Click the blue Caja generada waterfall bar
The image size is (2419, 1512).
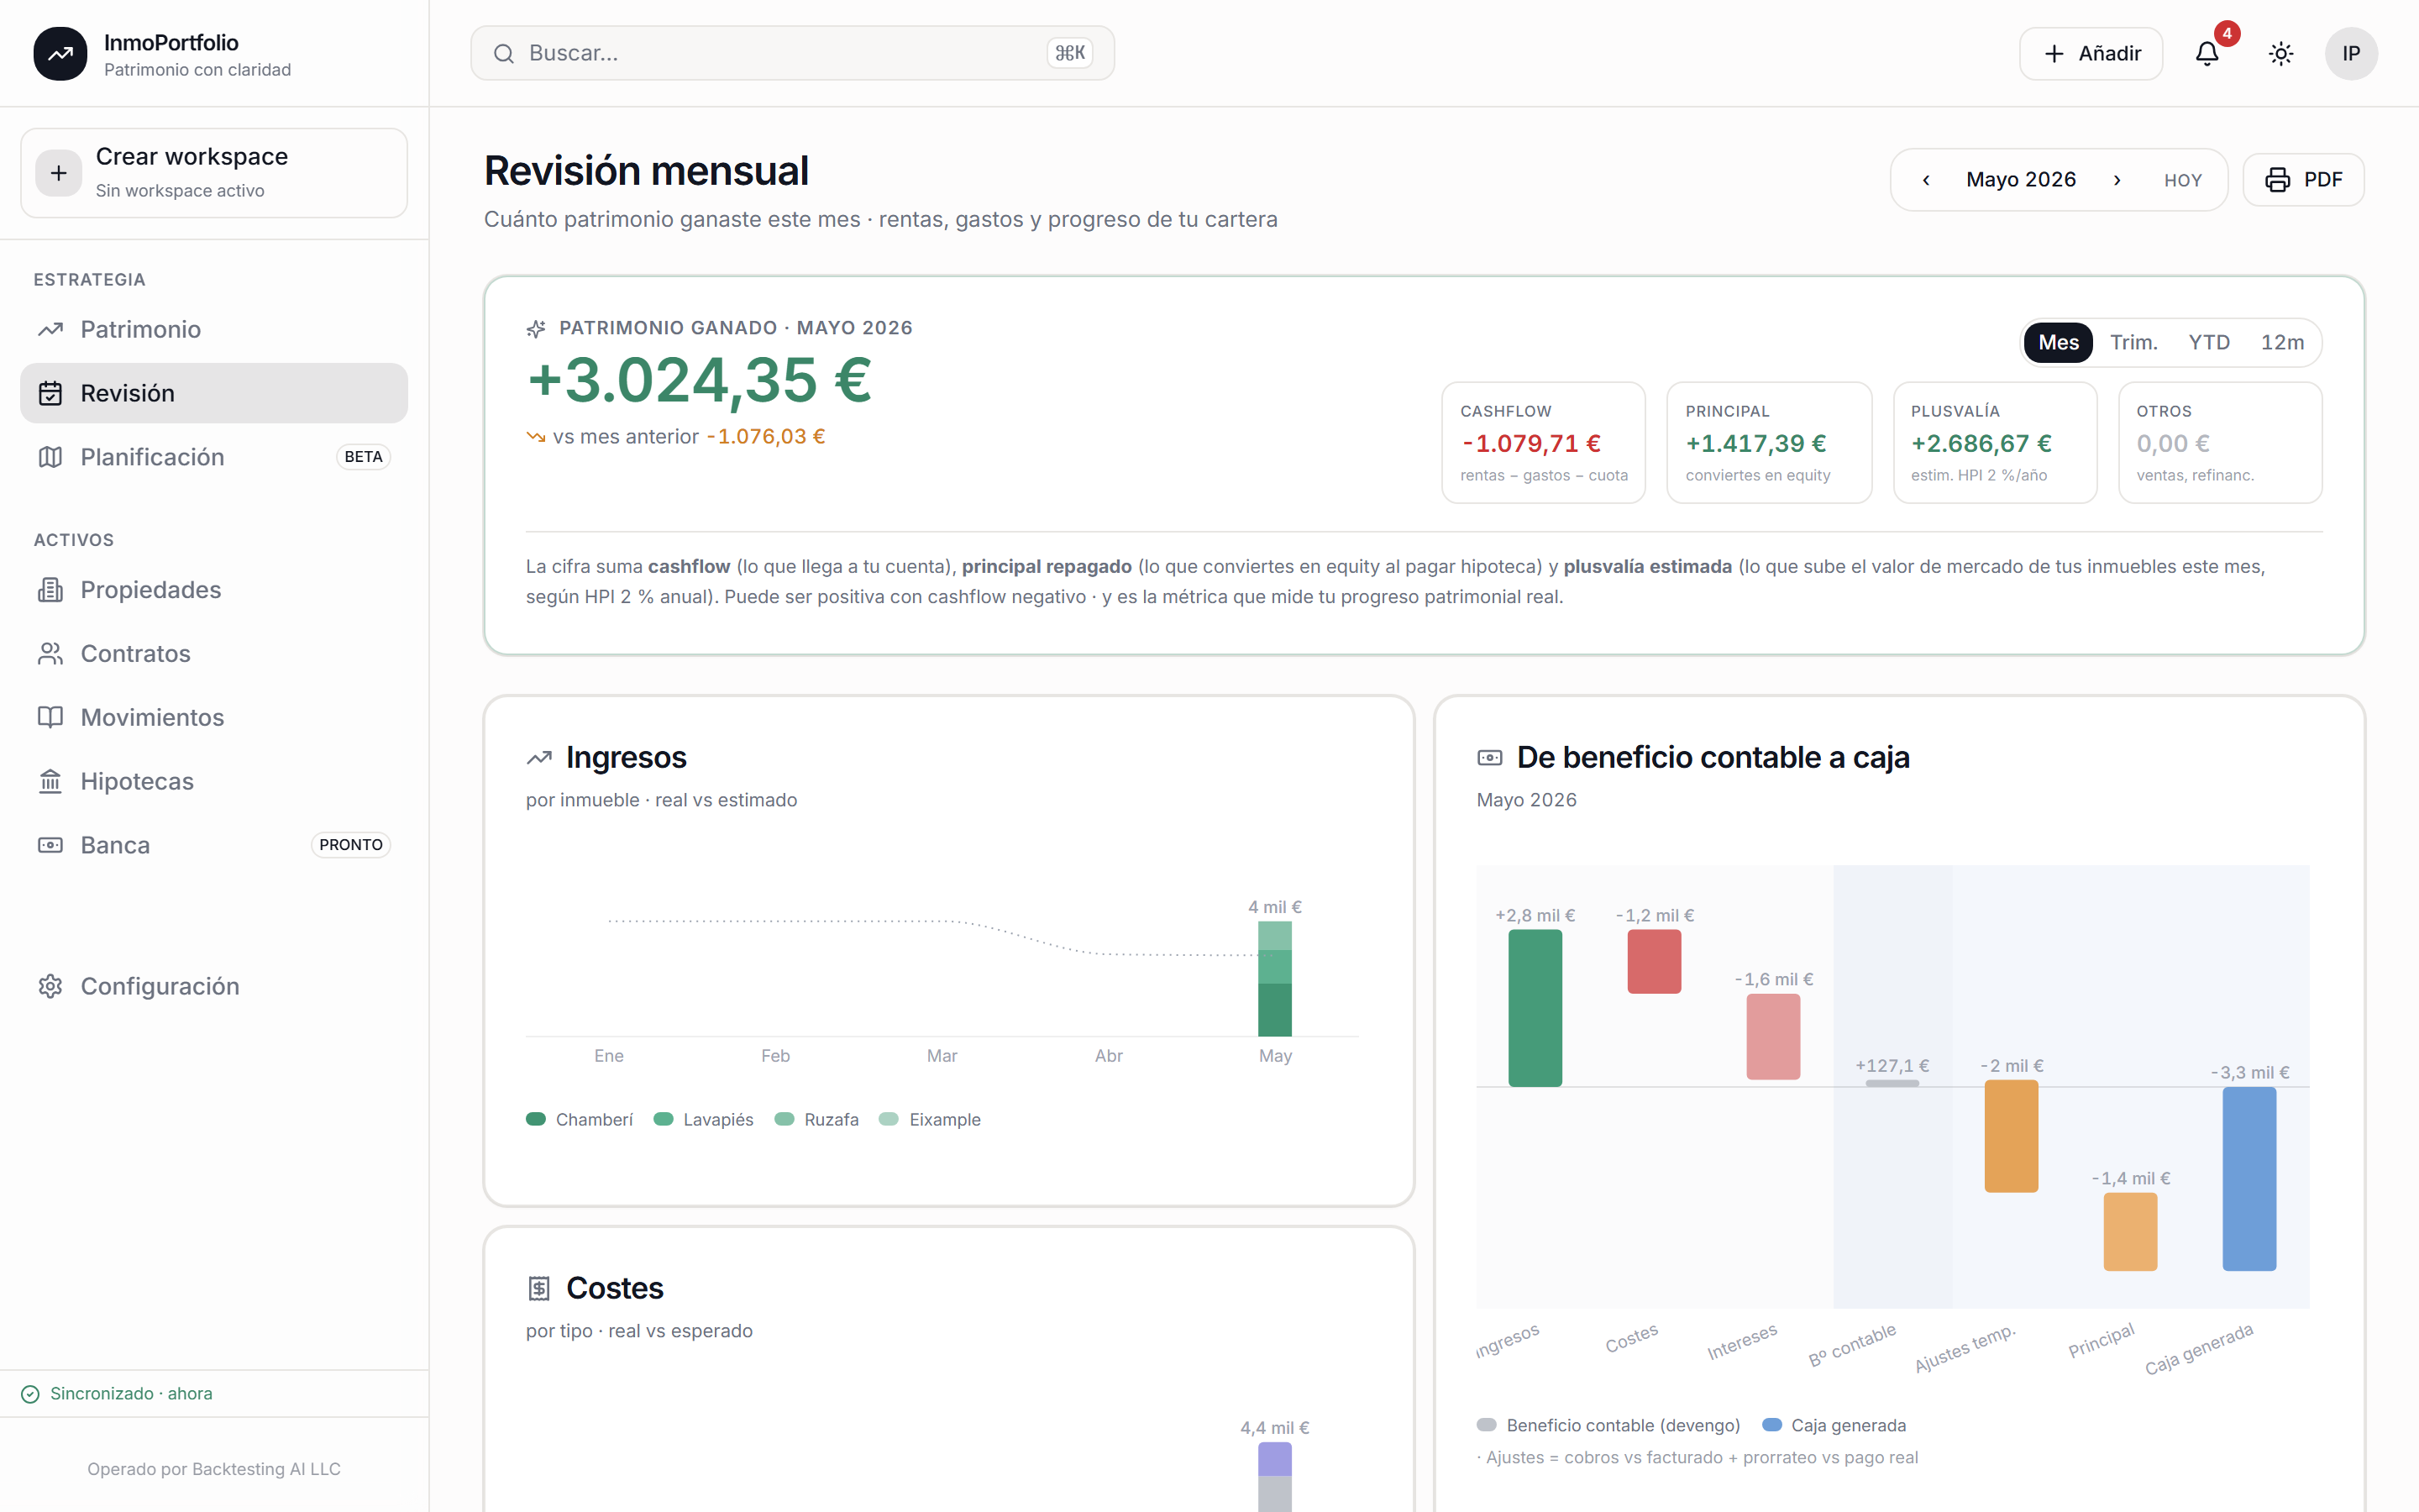(x=2249, y=1179)
